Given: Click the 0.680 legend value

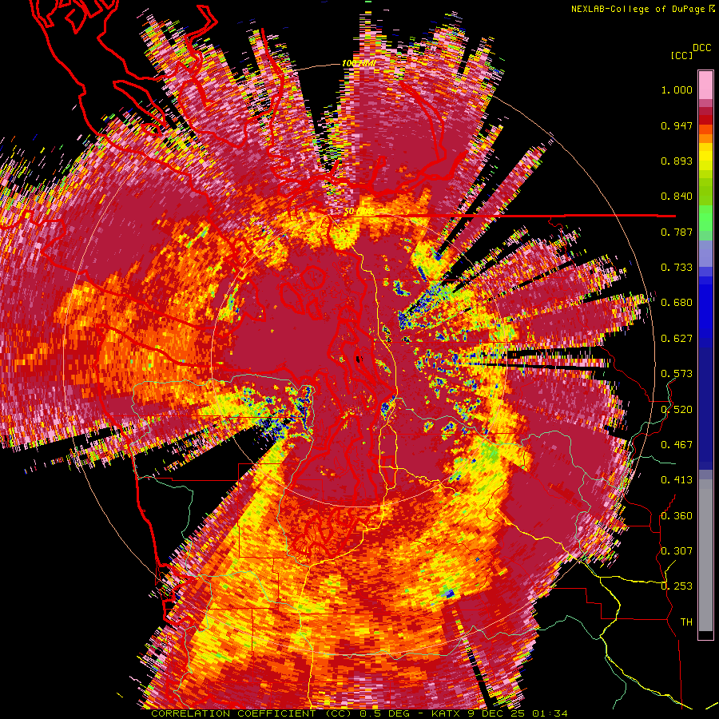Looking at the screenshot, I should [677, 303].
